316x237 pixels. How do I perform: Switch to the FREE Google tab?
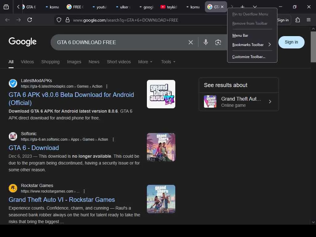75,7
